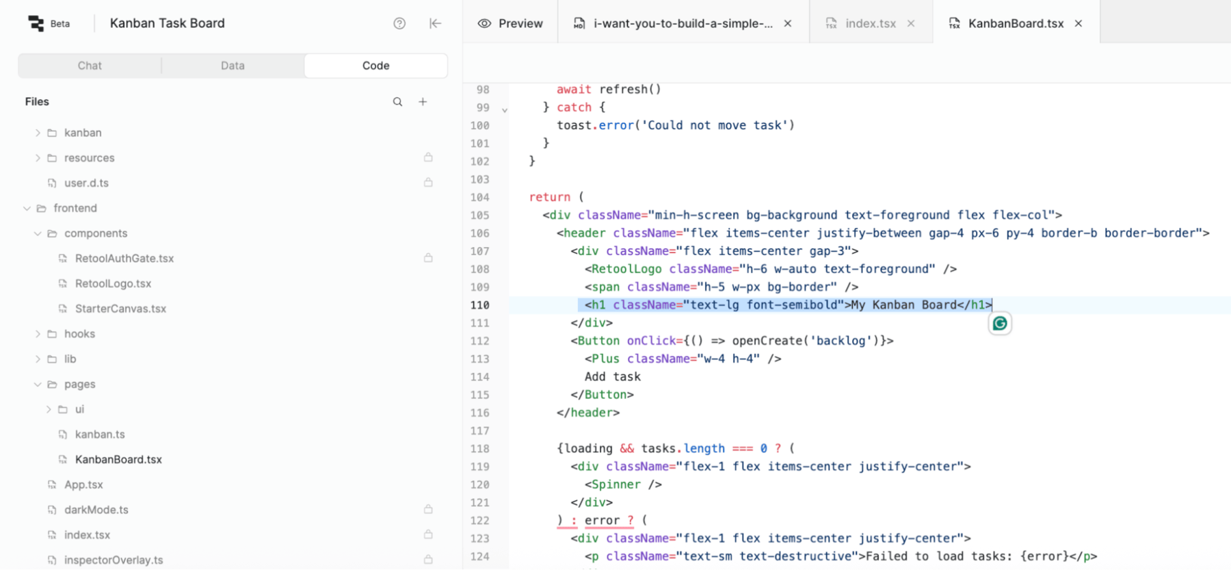Screen dimensions: 1231x570
Task: Click the file icon next to kanban.ts
Action: (x=63, y=435)
